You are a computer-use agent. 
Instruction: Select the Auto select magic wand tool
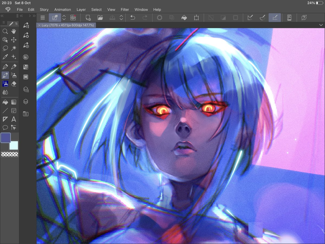pos(14,48)
